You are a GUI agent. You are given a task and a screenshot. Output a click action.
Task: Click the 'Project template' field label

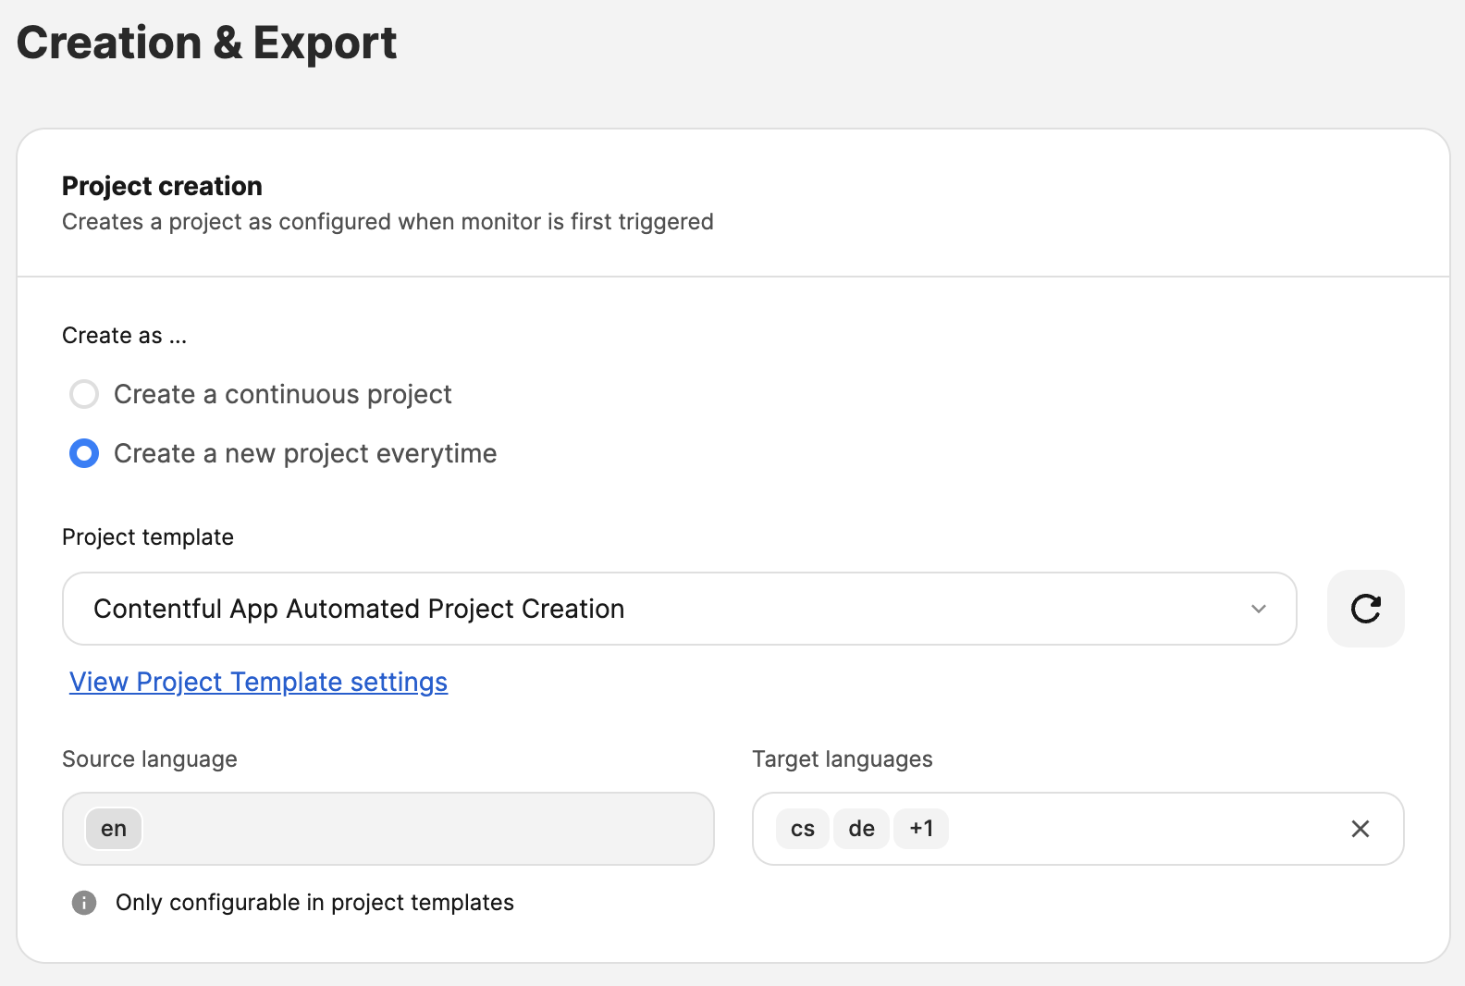[x=148, y=537]
